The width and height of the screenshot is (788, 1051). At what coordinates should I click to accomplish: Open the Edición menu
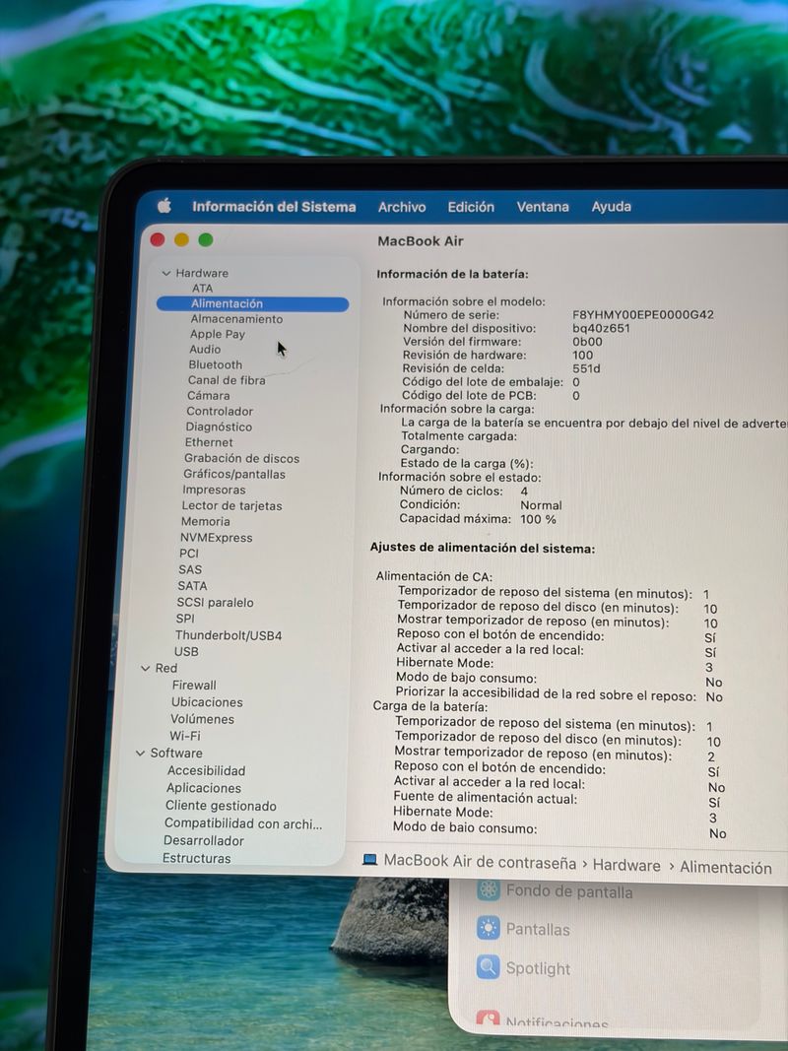(x=471, y=207)
